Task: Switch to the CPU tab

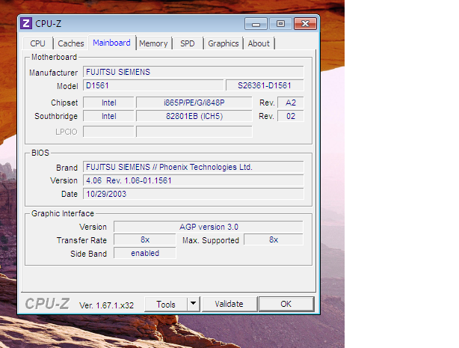Action: click(x=38, y=43)
